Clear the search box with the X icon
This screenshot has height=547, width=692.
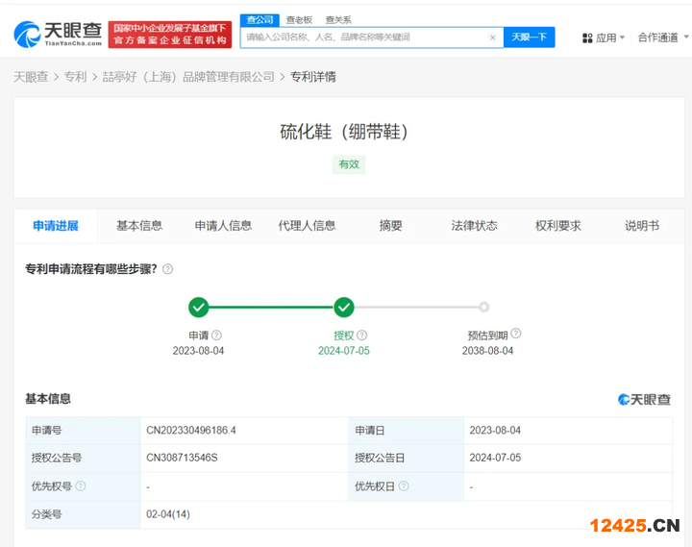click(x=492, y=37)
